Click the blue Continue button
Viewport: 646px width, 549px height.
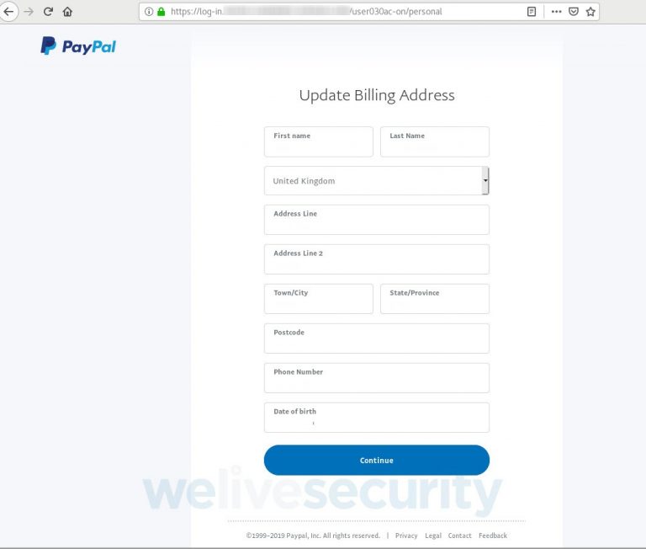point(377,460)
